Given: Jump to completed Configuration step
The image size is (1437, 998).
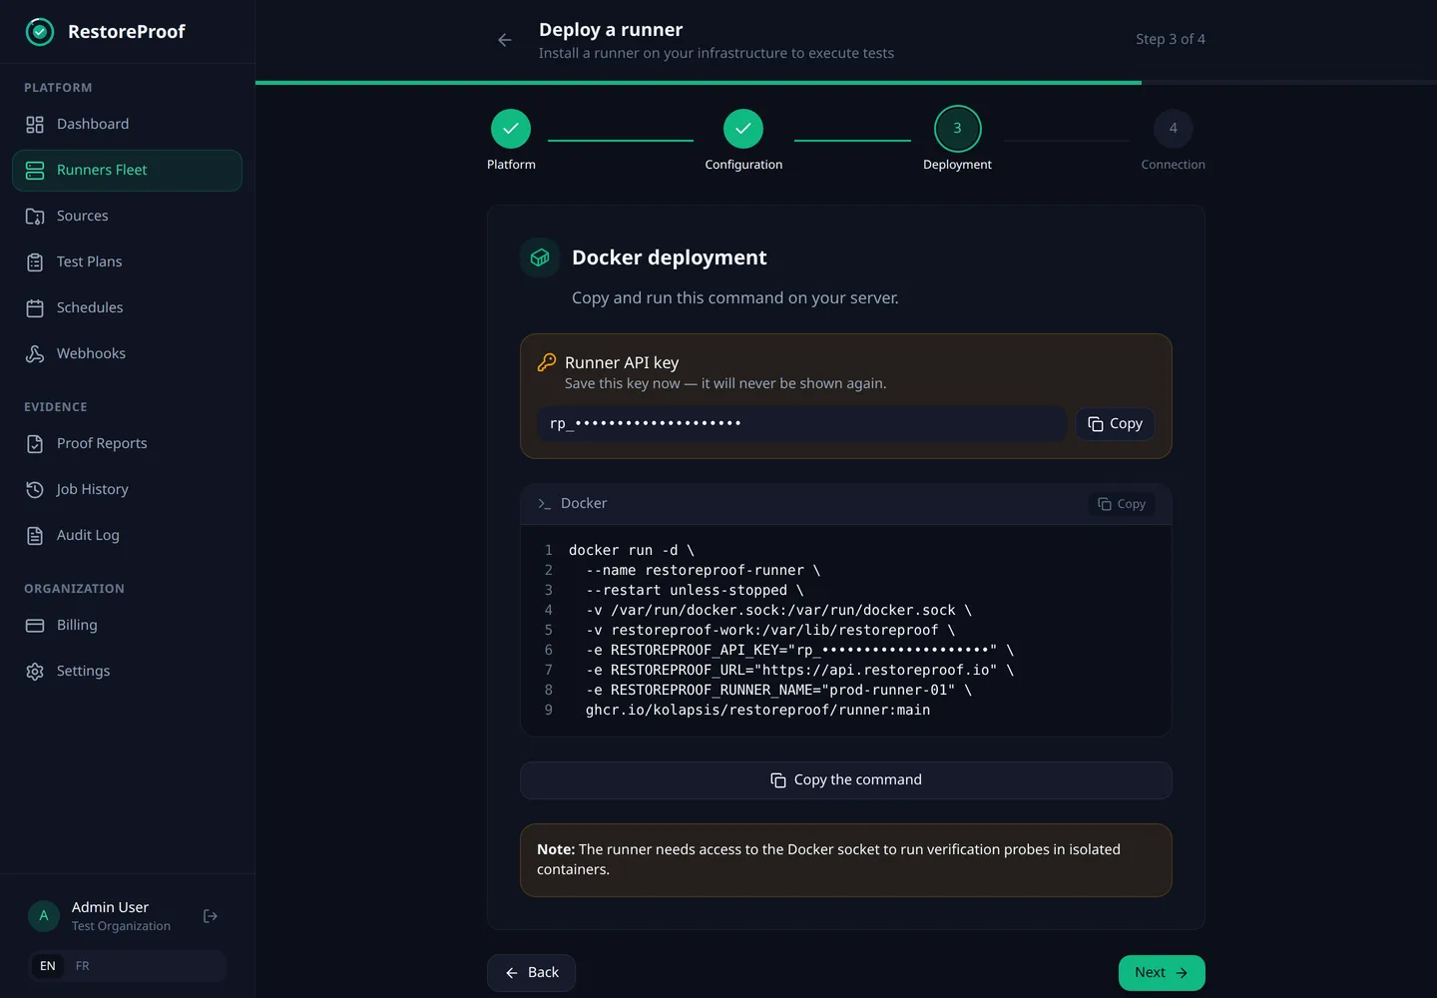Looking at the screenshot, I should pos(743,129).
